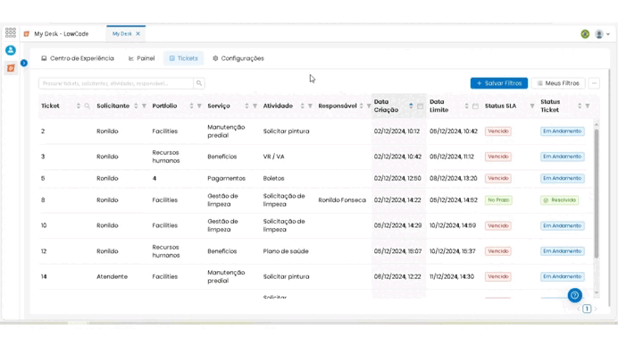
Task: Click the Pagamentos service cell
Action: 226,179
